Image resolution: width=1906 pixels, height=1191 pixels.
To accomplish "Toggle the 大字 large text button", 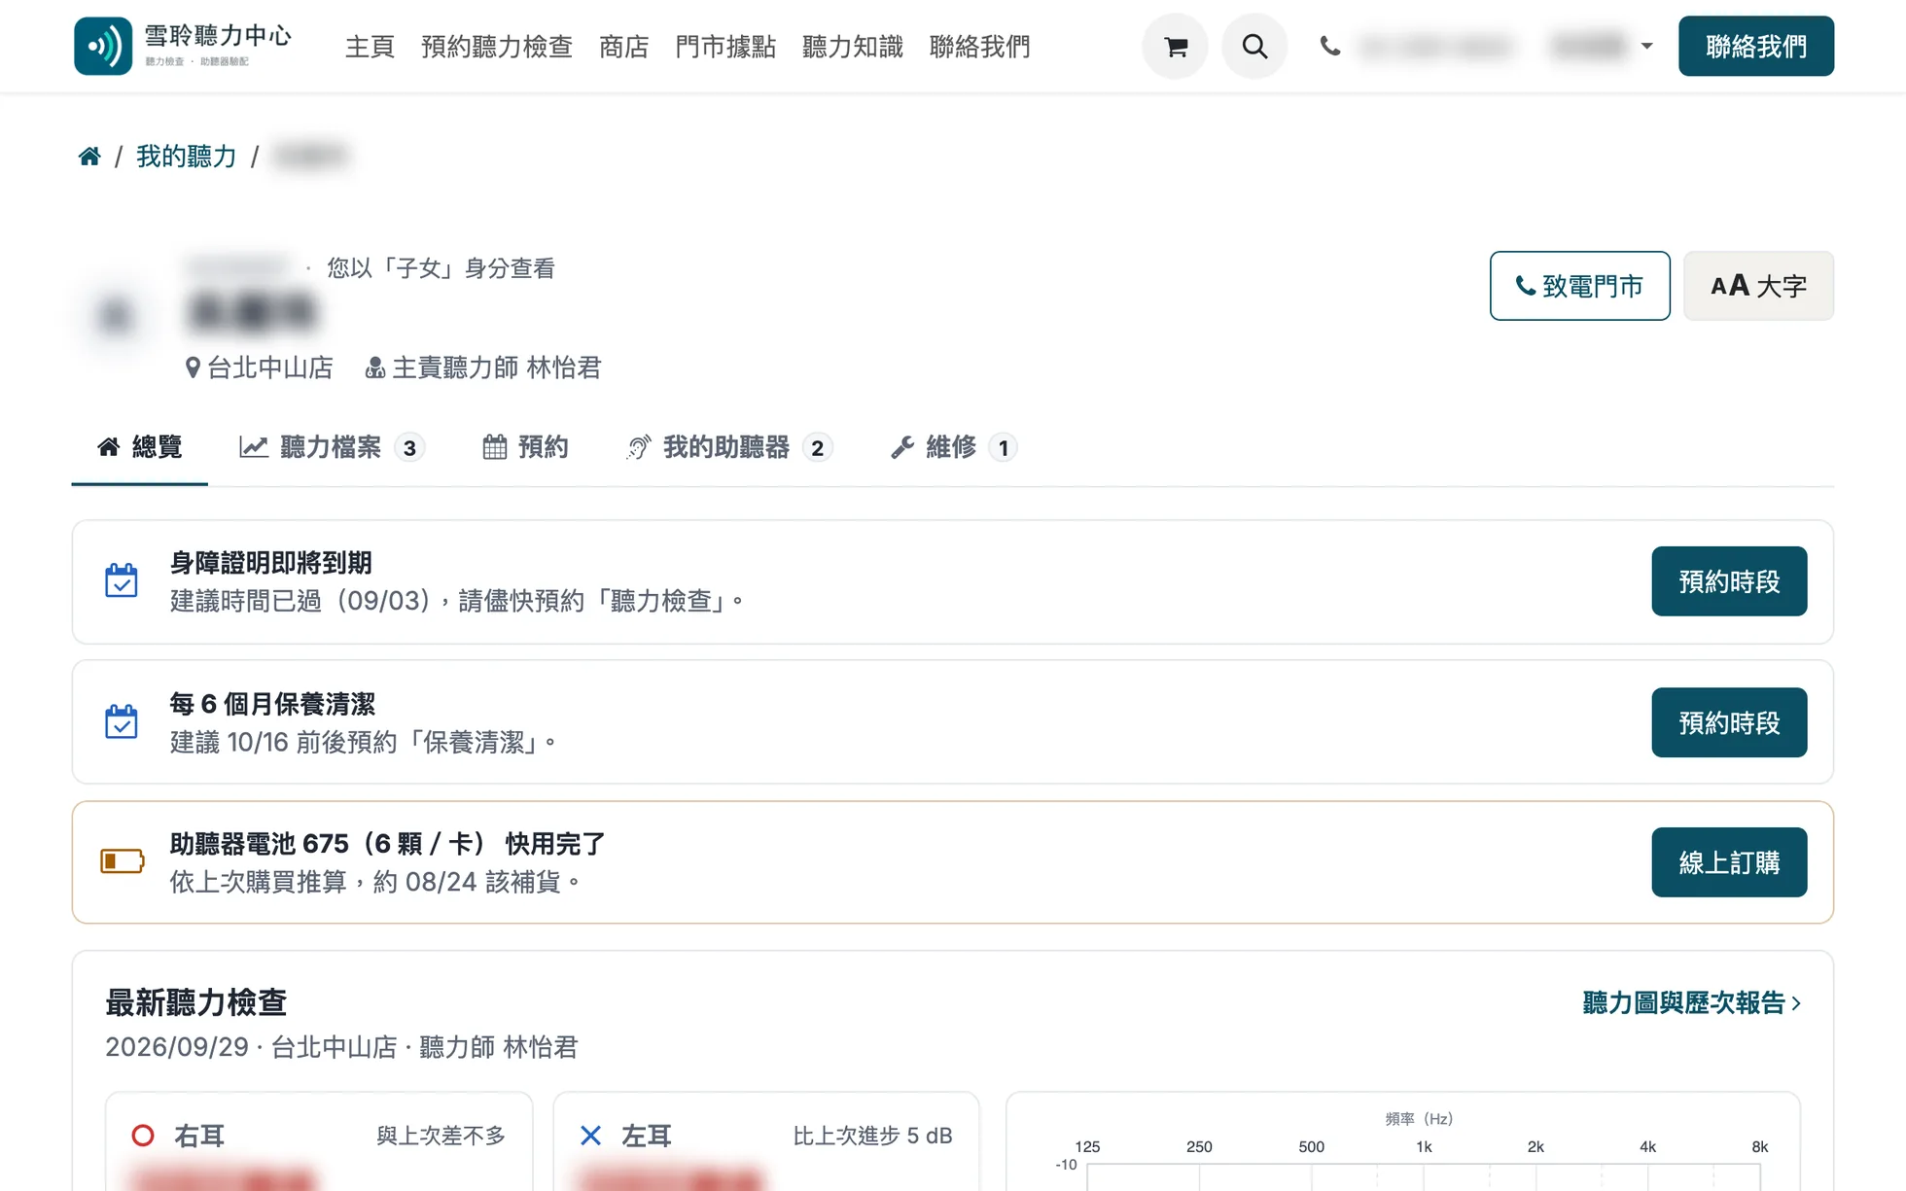I will click(x=1758, y=286).
